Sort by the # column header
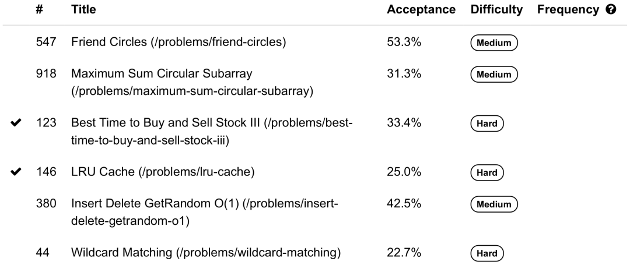This screenshot has width=630, height=265. [39, 10]
